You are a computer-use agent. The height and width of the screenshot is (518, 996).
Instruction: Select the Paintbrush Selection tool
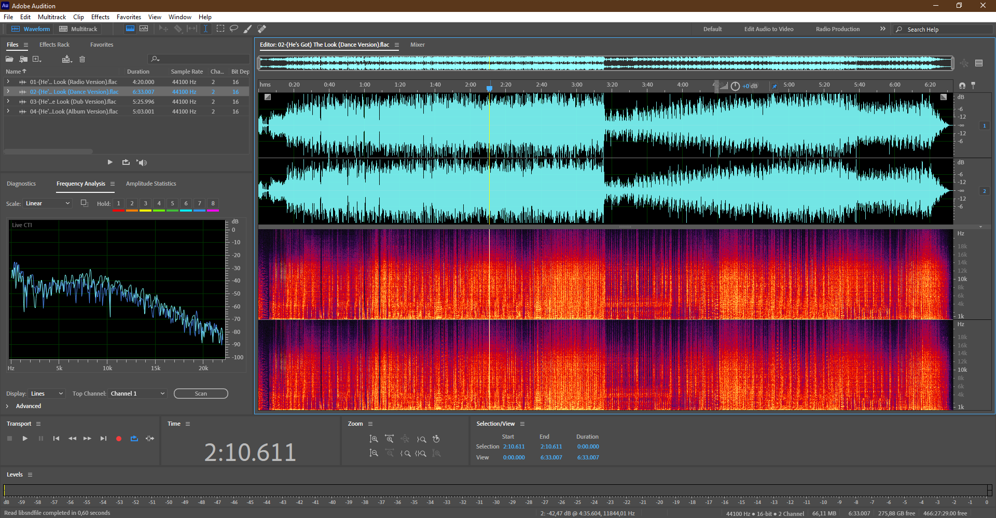pos(248,29)
